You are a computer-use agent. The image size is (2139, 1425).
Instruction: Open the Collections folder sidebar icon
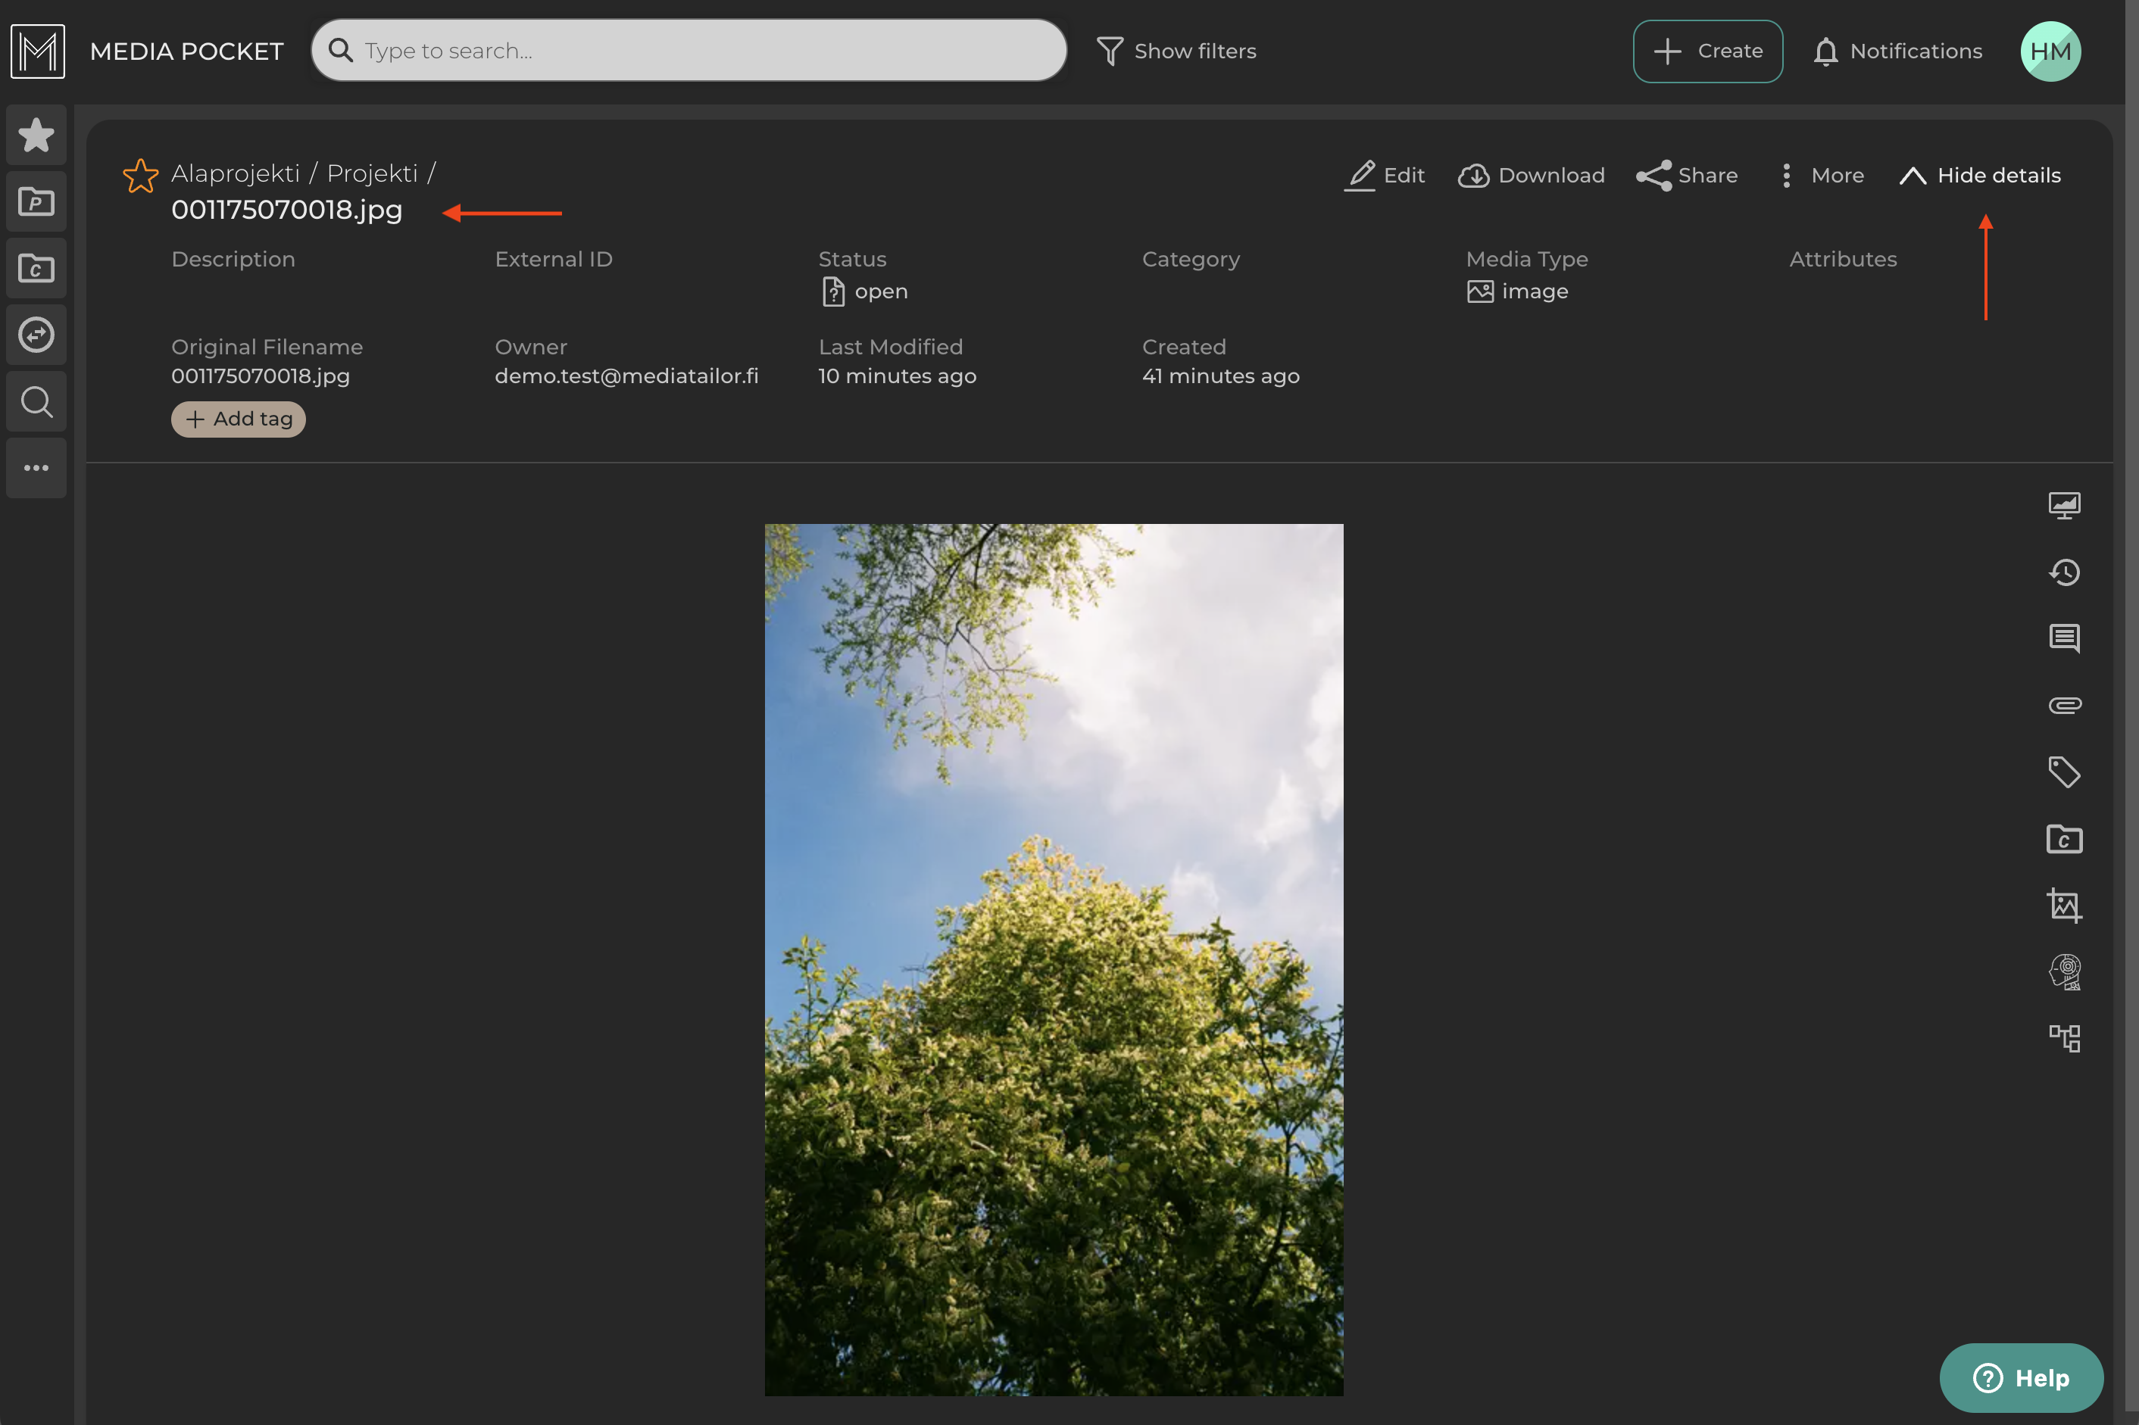click(36, 268)
